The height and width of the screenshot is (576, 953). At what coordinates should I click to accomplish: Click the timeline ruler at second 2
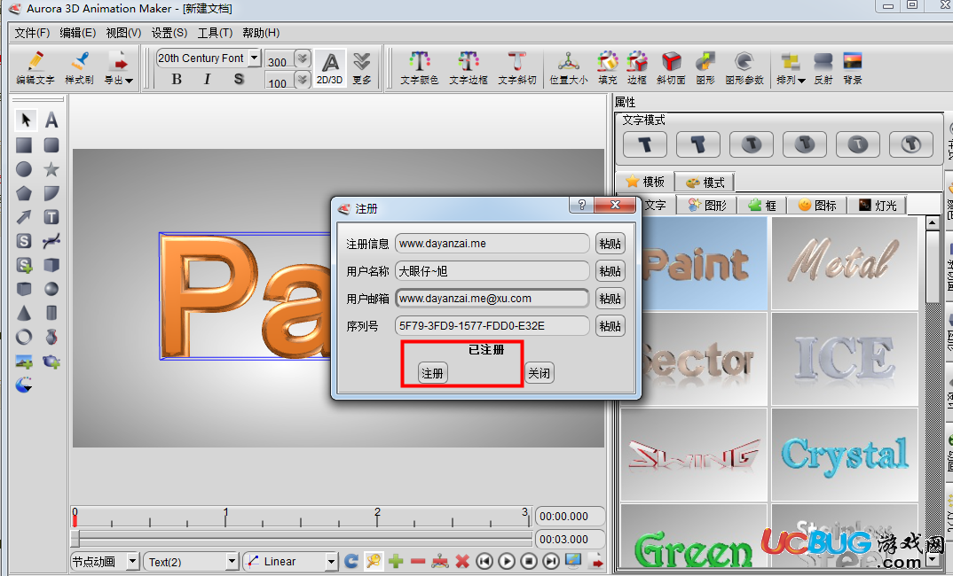point(377,516)
